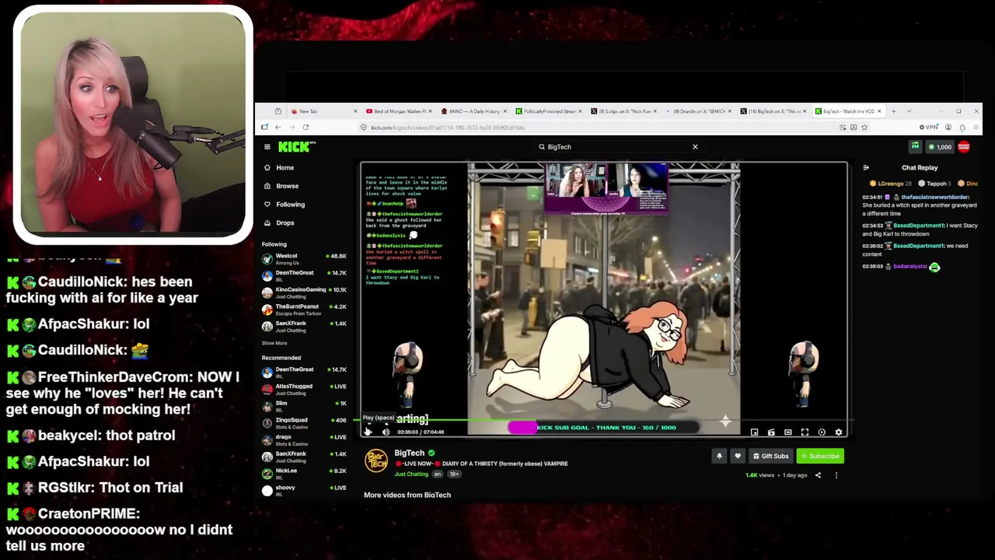Open the browser account icon
This screenshot has height=560, width=995.
click(x=948, y=128)
